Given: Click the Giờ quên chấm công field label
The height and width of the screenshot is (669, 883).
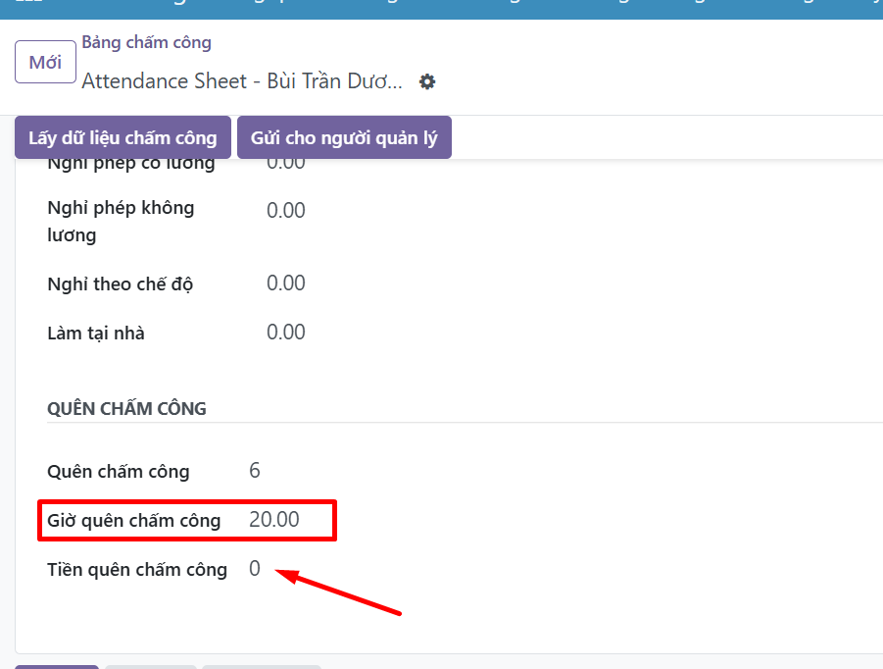Looking at the screenshot, I should 134,521.
